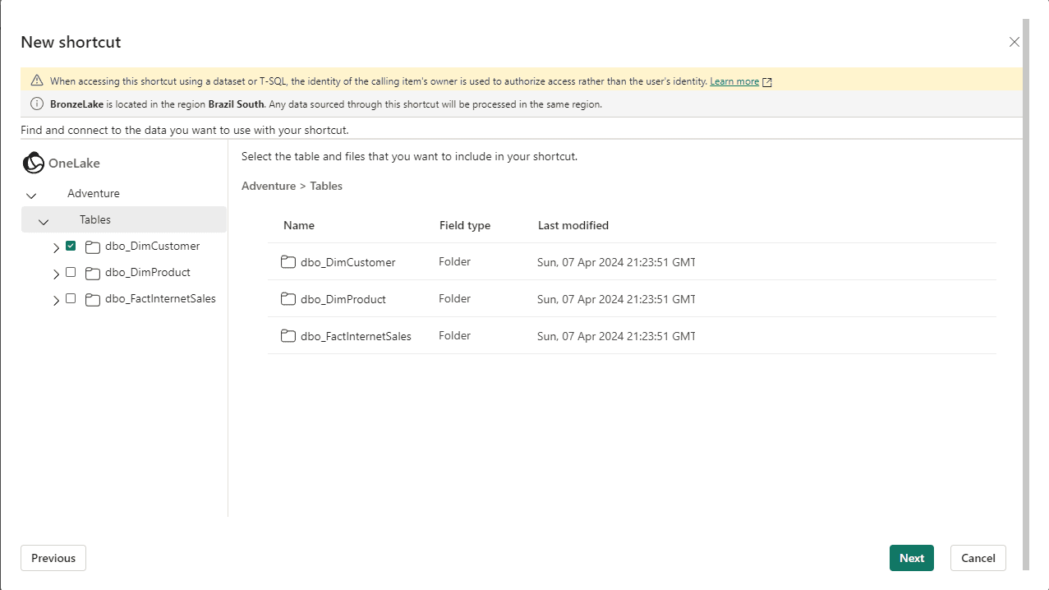Click last modified date of dbo_DimCustomer row
This screenshot has width=1049, height=590.
click(x=616, y=262)
